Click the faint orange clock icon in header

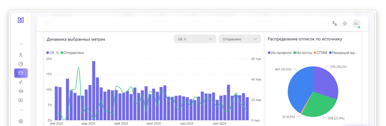tap(47, 23)
